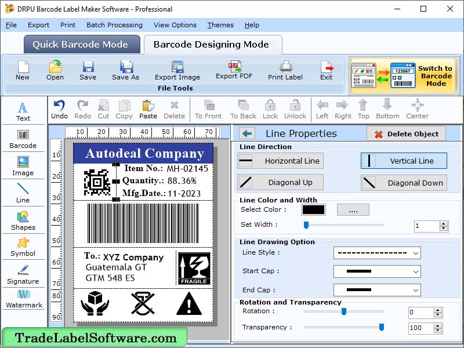This screenshot has width=464, height=348.
Task: Select the Vertical Line direction
Action: [404, 161]
